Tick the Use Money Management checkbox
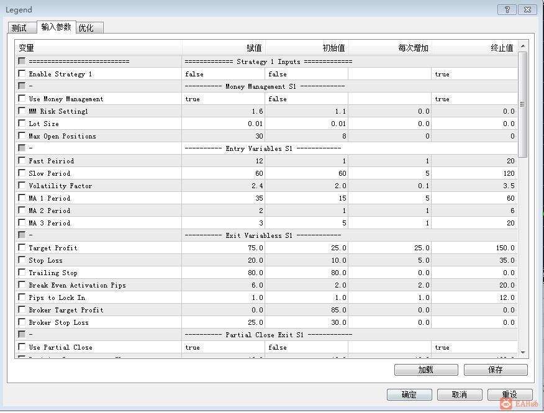 coord(22,99)
